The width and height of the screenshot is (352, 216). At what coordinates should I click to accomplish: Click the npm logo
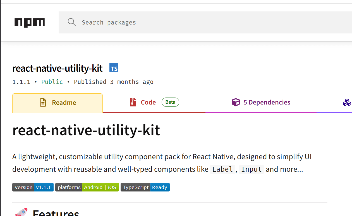29,22
